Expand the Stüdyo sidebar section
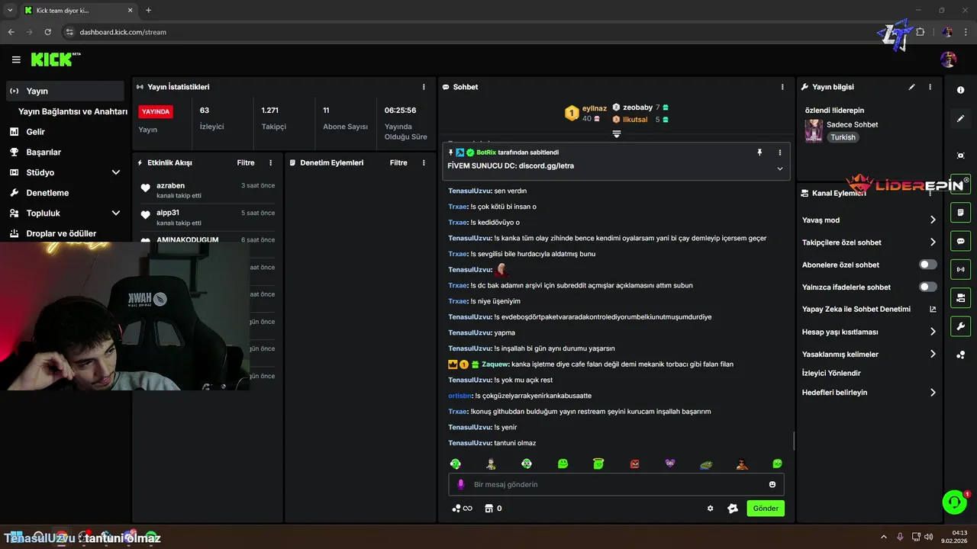This screenshot has width=977, height=549. (116, 172)
